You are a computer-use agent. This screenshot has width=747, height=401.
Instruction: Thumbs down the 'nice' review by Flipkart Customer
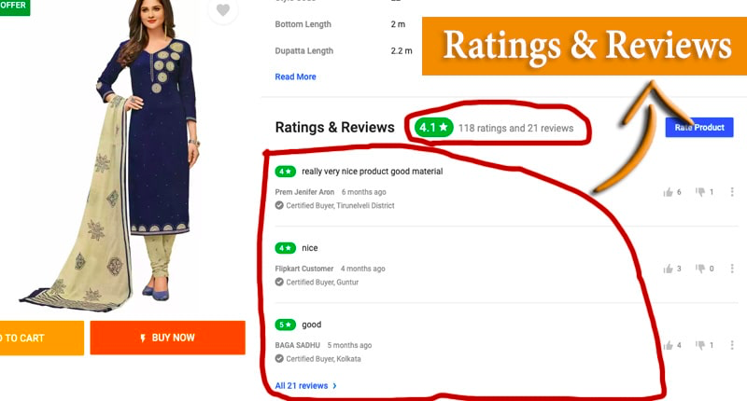pyautogui.click(x=699, y=269)
